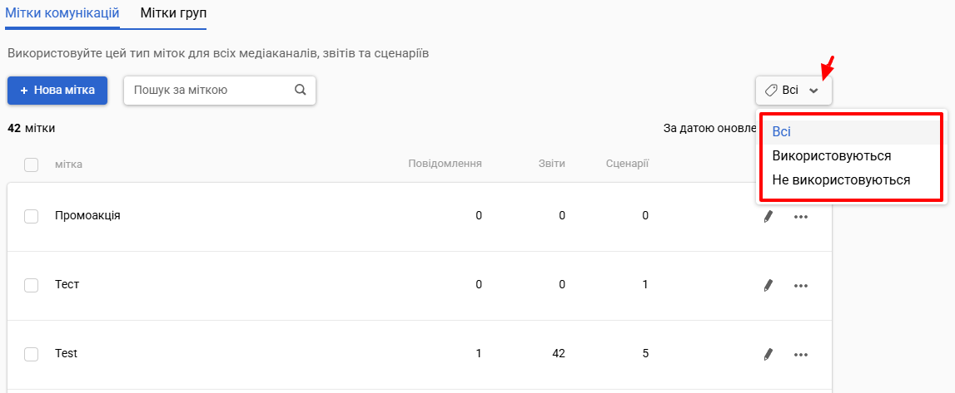The width and height of the screenshot is (955, 393).
Task: Click the magnifier icon in search box
Action: click(301, 90)
